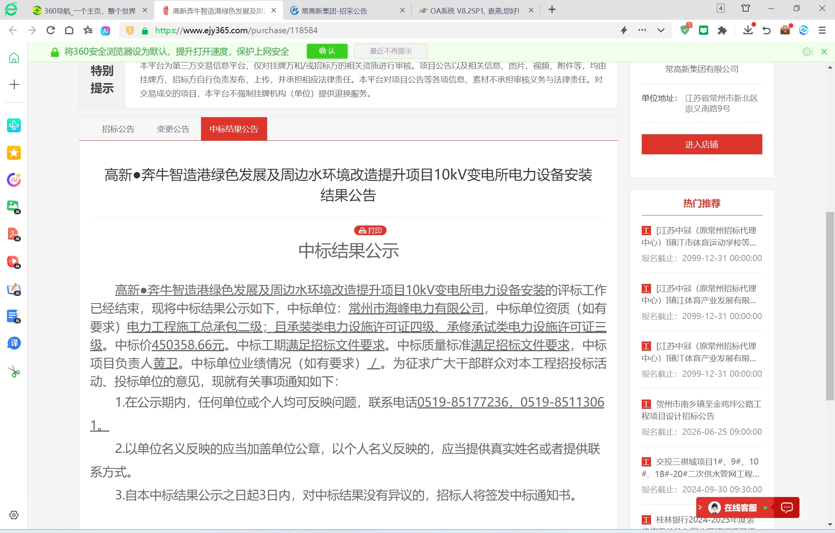This screenshot has width=835, height=533.
Task: Open 交投三祺城项目 water pipe recommendation link
Action: (x=700, y=468)
